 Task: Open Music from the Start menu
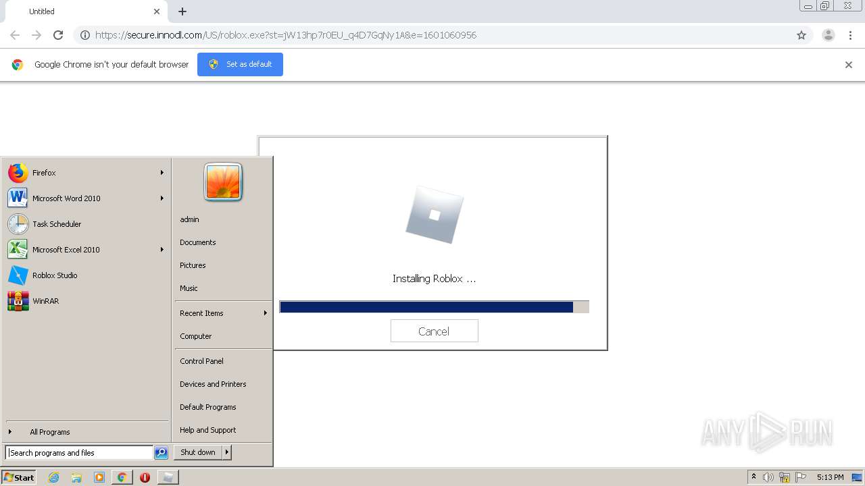tap(189, 288)
